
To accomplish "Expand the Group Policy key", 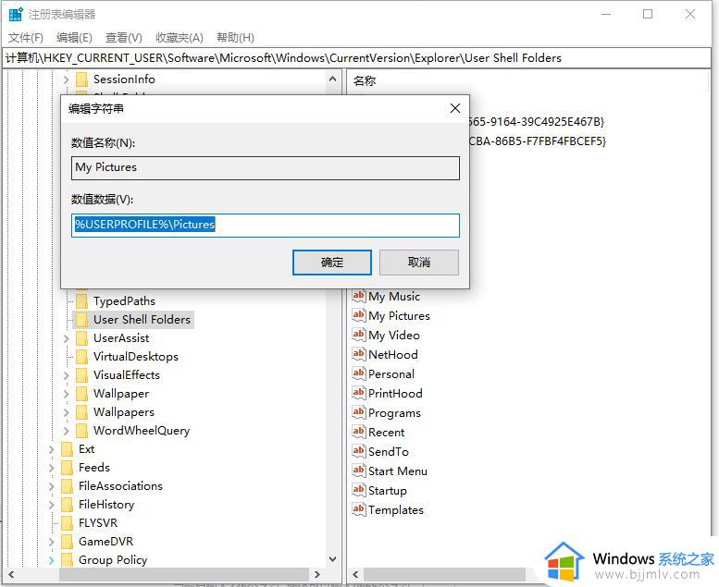I will (x=52, y=560).
